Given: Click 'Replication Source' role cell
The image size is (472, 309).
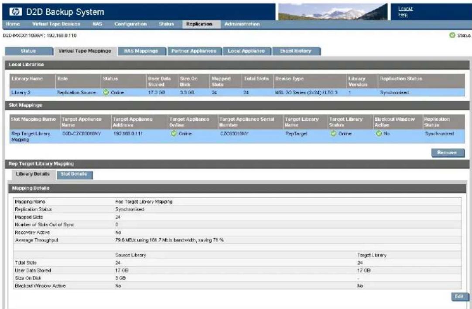Looking at the screenshot, I should click(76, 93).
